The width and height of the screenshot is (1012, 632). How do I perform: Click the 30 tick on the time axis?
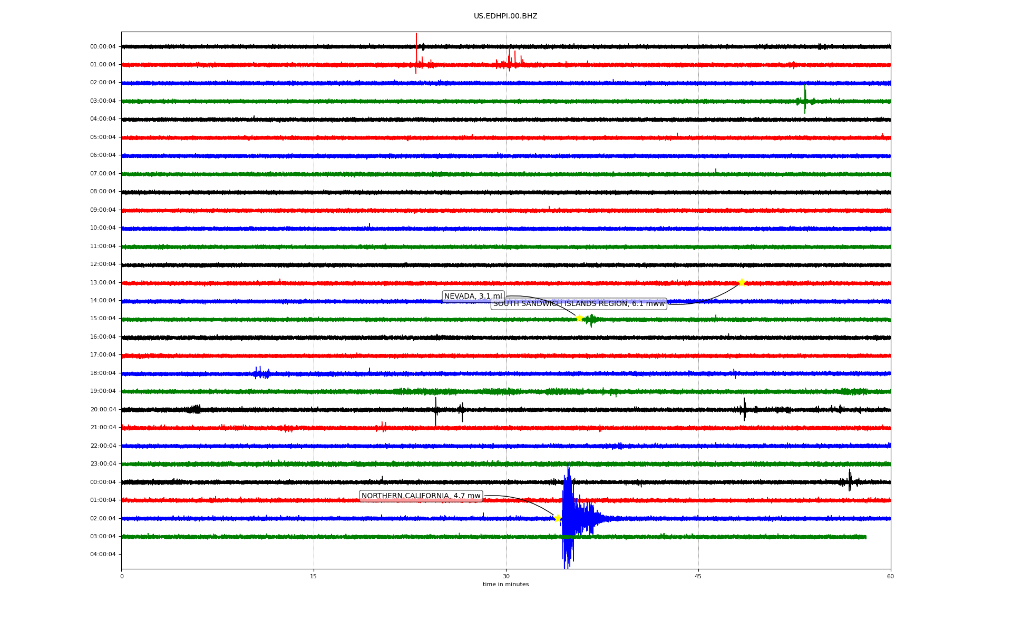click(506, 577)
